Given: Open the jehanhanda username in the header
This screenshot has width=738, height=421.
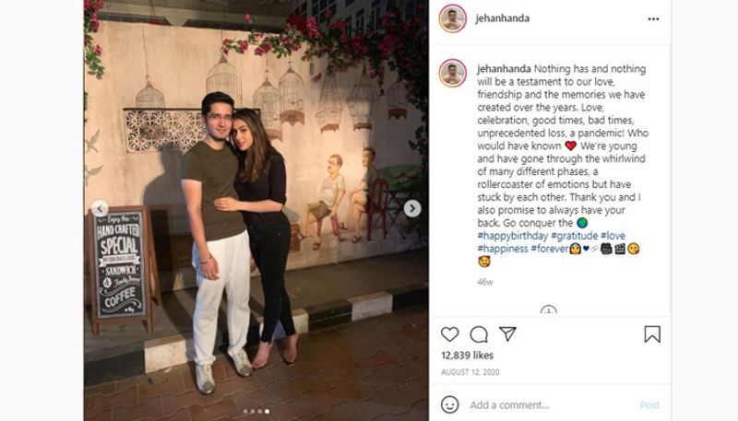Looking at the screenshot, I should (x=502, y=18).
